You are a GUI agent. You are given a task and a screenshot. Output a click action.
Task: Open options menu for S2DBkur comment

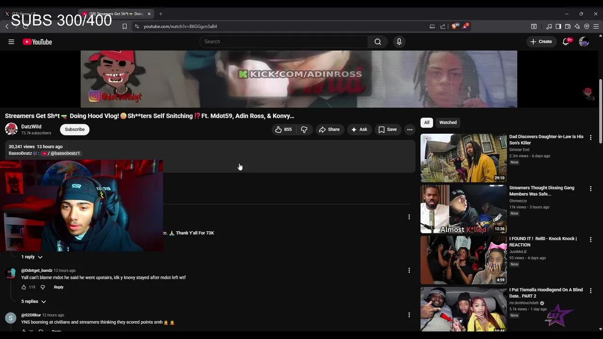coord(409,315)
